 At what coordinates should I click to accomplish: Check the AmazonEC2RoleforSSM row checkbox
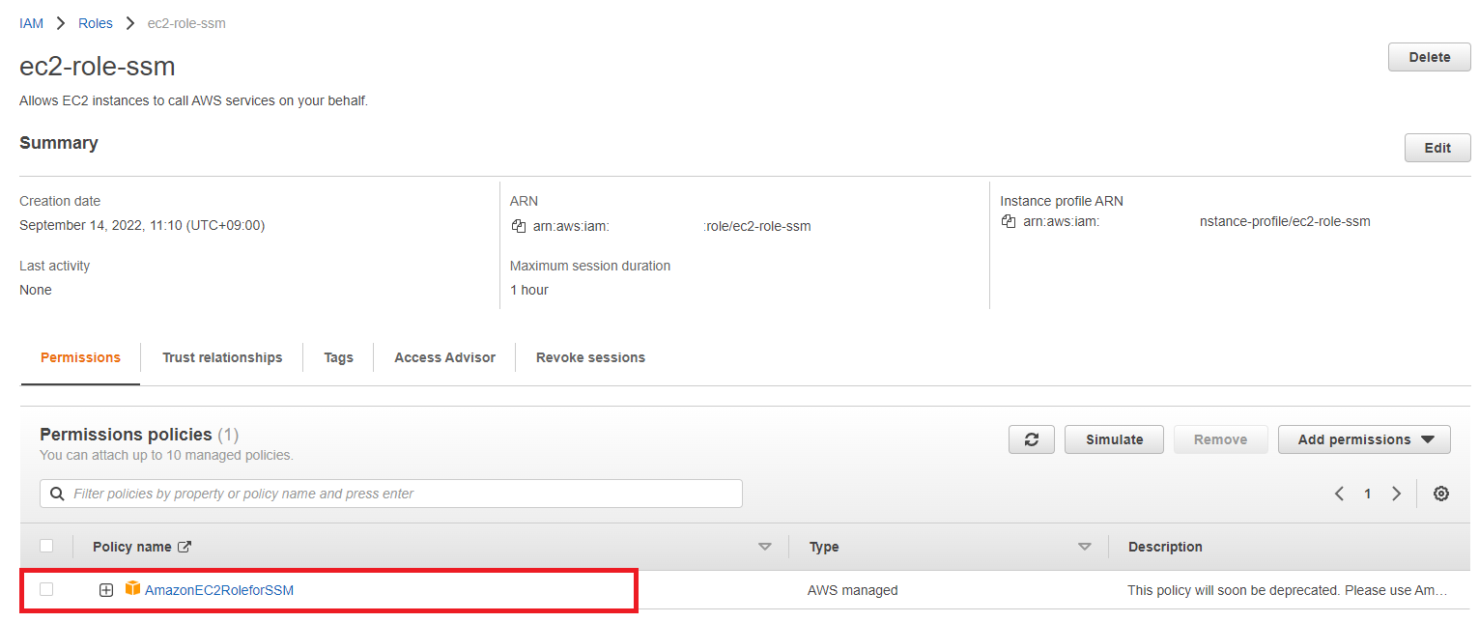click(x=46, y=589)
